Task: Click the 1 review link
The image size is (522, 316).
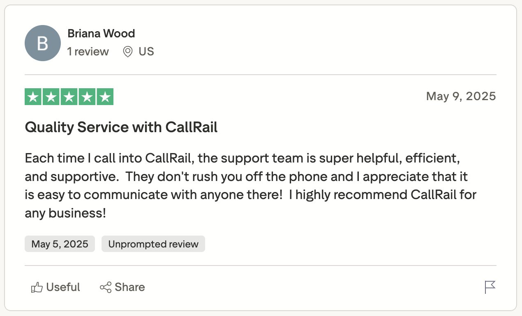Action: [88, 52]
